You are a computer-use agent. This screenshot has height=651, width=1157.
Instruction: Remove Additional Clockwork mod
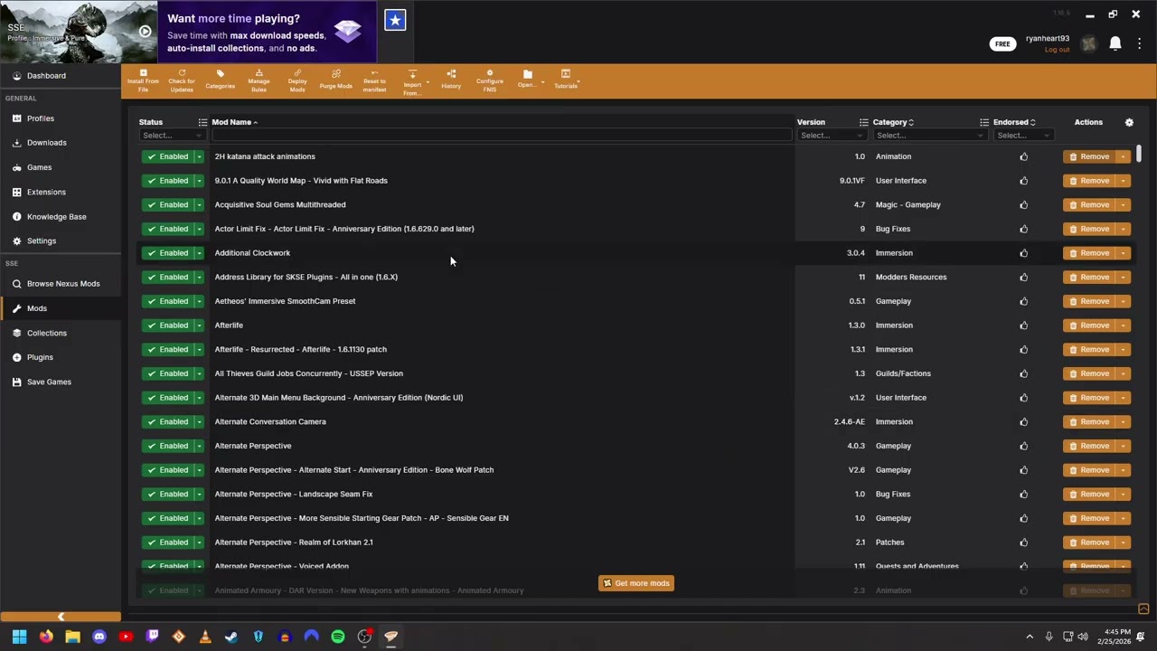(1090, 253)
